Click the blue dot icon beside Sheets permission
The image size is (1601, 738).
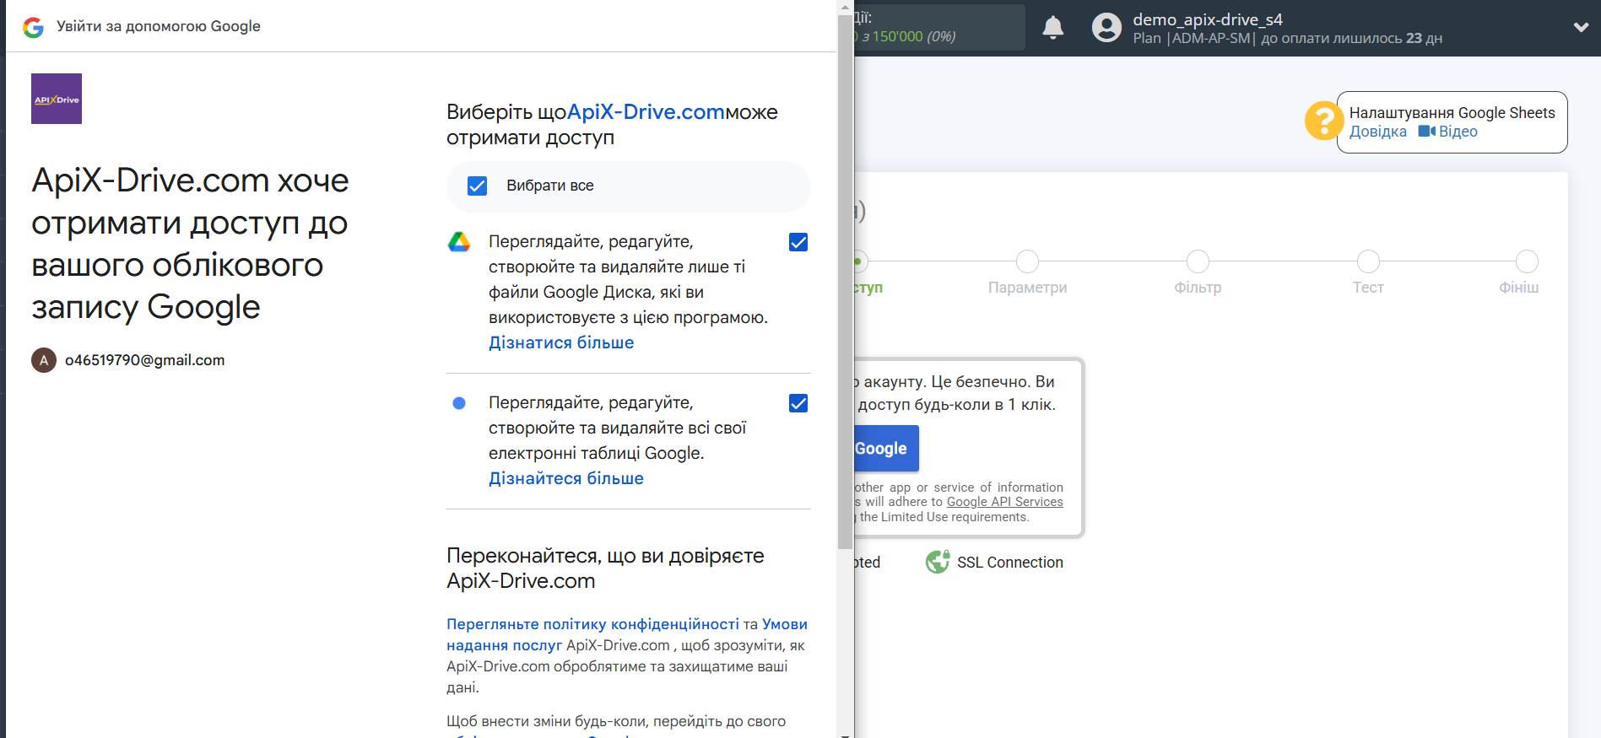[459, 403]
